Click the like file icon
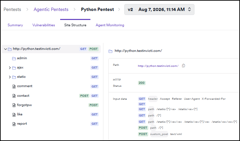The image size is (240, 141). pos(14,114)
